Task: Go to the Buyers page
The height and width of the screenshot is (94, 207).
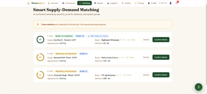Action: [x=98, y=3]
